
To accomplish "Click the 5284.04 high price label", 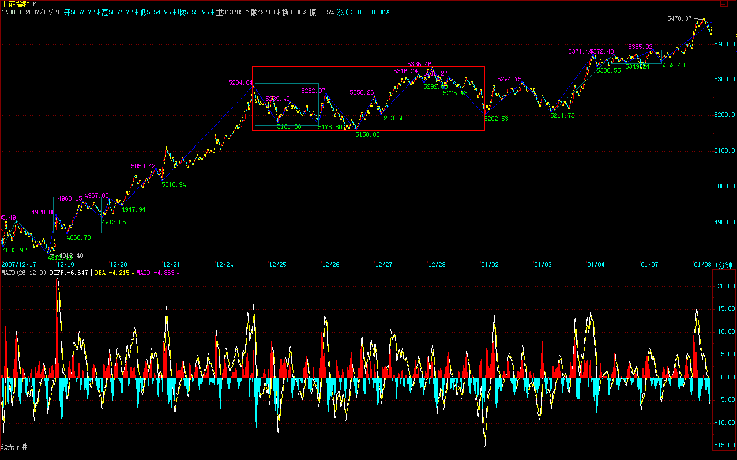I will pyautogui.click(x=240, y=83).
